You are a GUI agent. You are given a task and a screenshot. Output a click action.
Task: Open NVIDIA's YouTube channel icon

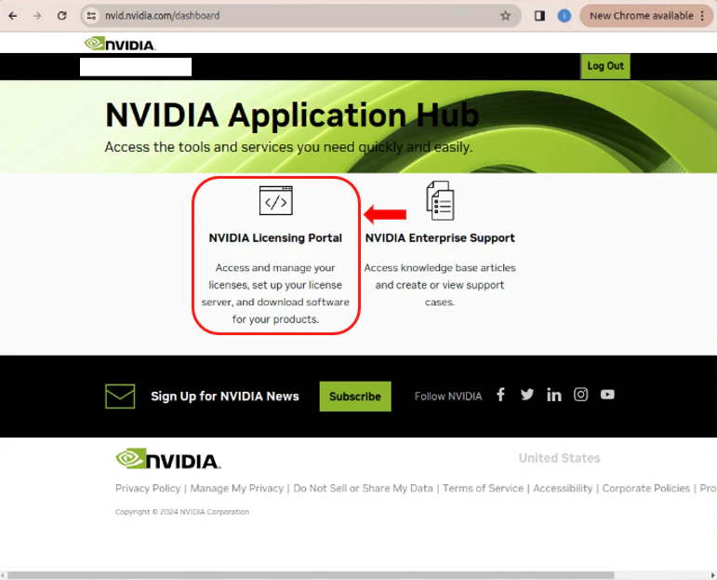[607, 395]
